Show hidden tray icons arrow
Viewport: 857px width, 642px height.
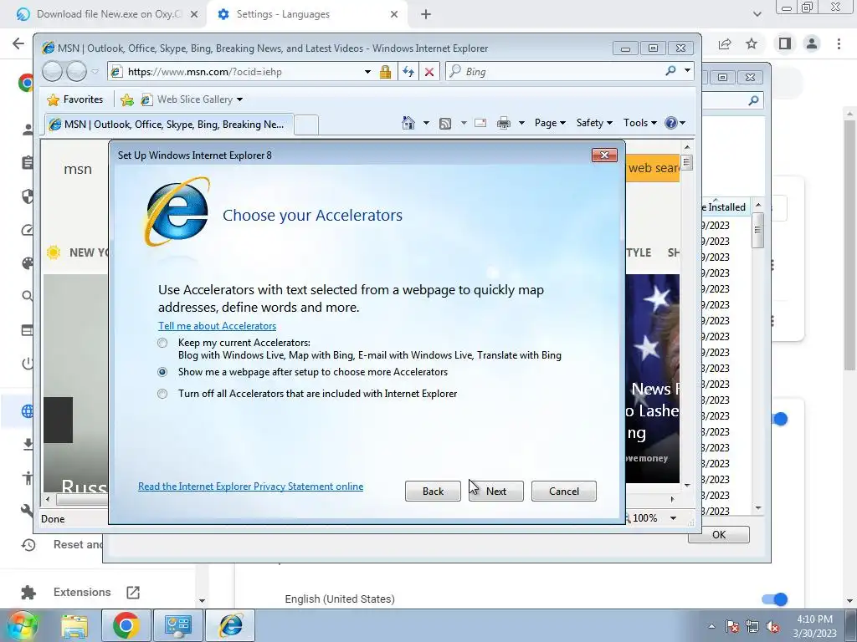pos(711,627)
